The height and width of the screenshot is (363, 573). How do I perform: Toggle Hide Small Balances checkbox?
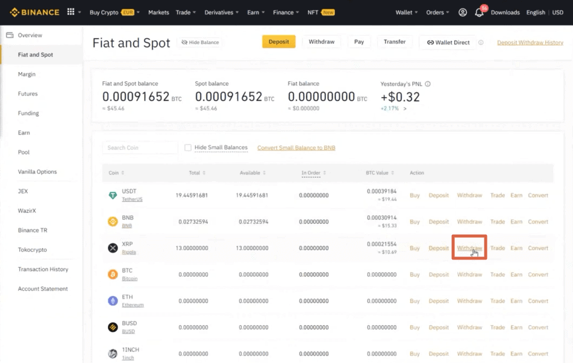point(188,147)
